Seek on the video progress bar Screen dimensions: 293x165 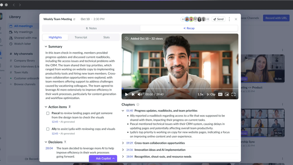180,88
